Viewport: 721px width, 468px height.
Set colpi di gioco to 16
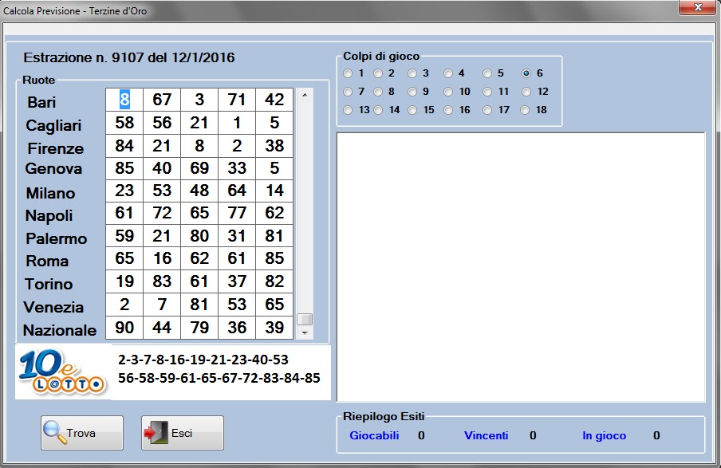click(x=448, y=110)
